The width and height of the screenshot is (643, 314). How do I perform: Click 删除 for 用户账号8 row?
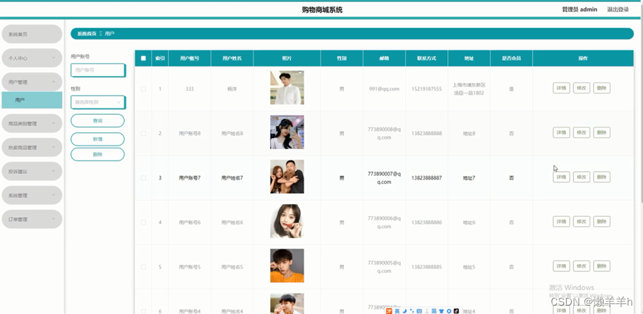601,132
